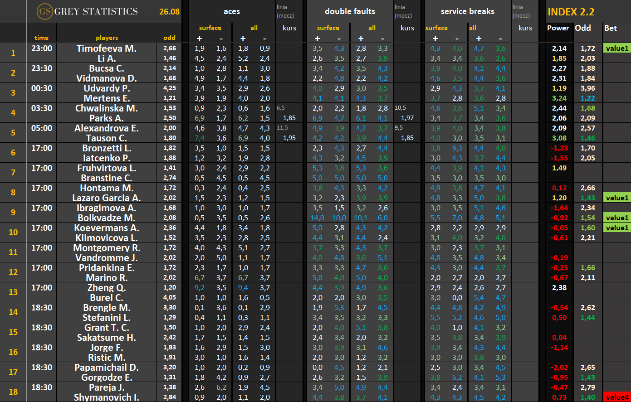This screenshot has height=402, width=631.
Task: Select player Papamichail D.
Action: [x=107, y=367]
